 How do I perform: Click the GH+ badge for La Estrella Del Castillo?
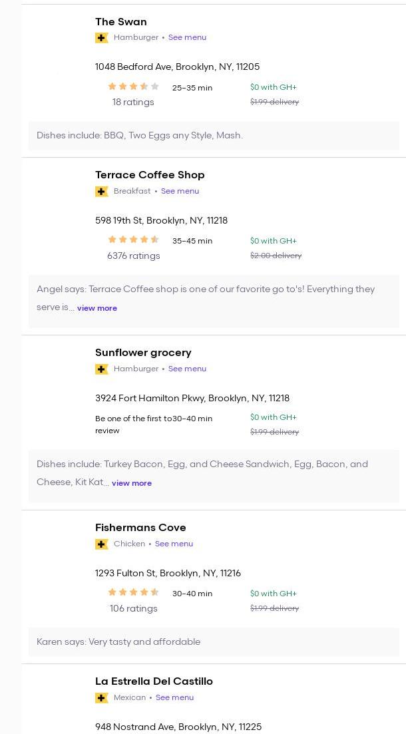pyautogui.click(x=102, y=698)
